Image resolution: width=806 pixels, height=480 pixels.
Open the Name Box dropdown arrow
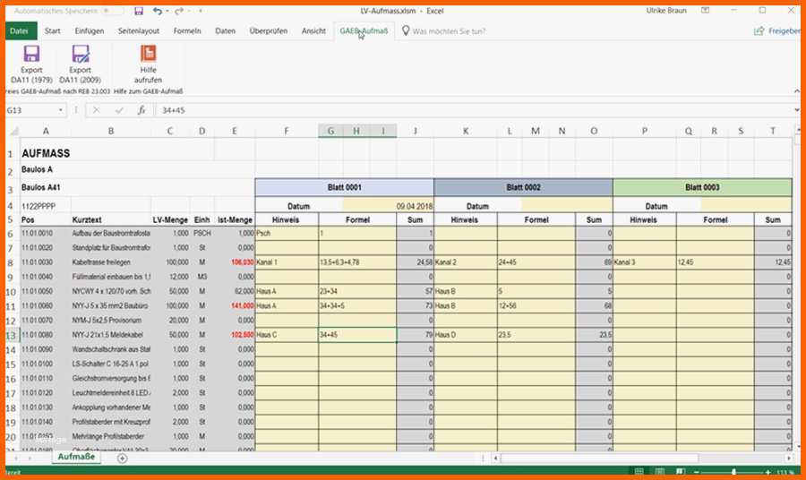point(61,110)
